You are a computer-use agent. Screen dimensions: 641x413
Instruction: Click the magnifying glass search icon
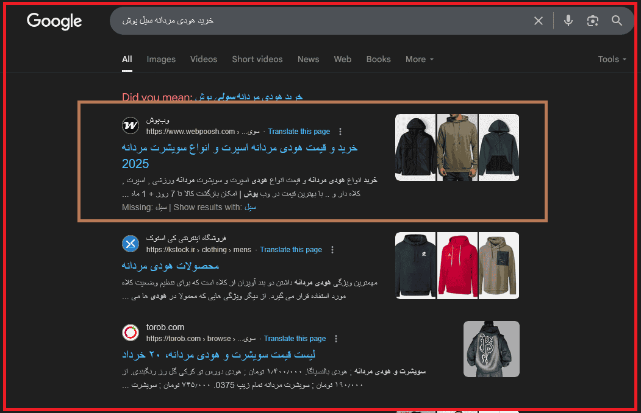(617, 20)
